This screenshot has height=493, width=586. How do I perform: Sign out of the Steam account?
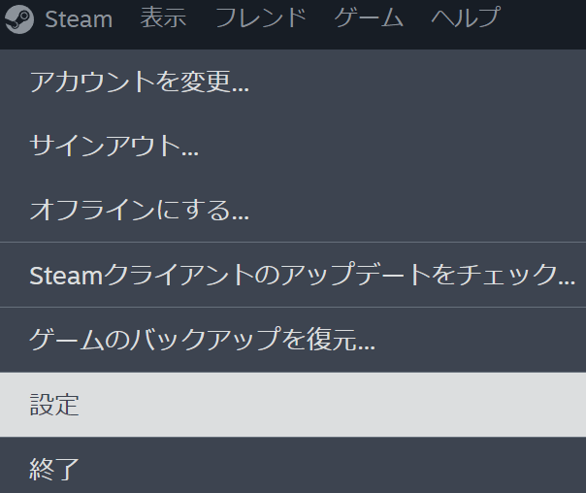tap(114, 148)
